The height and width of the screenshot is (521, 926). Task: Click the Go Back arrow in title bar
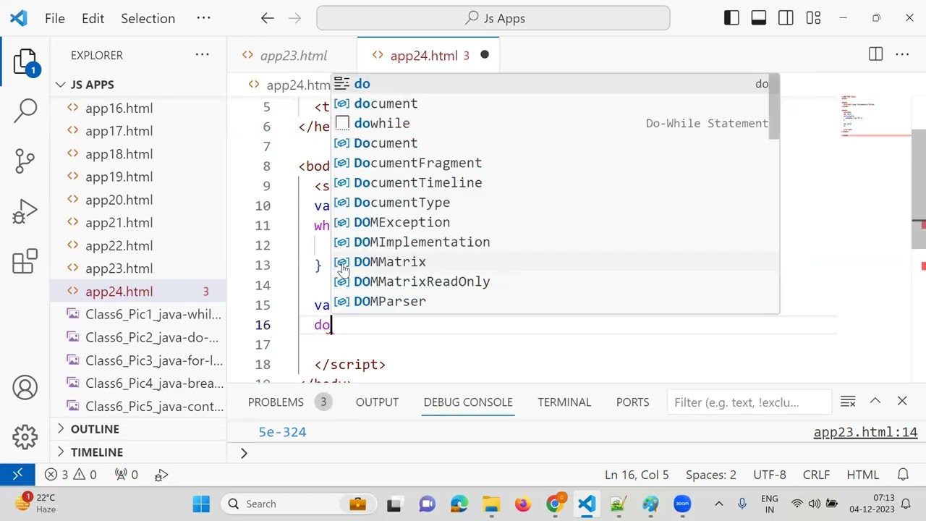pos(268,18)
